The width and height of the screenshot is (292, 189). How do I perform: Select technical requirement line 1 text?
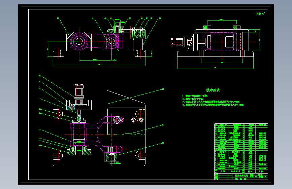point(195,96)
